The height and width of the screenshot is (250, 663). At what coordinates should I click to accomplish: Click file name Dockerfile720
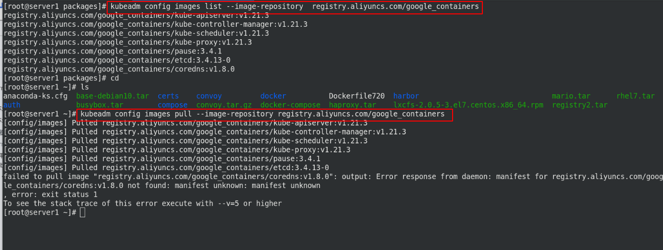tap(357, 96)
